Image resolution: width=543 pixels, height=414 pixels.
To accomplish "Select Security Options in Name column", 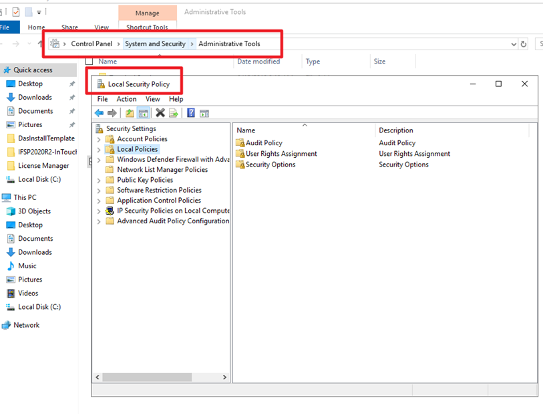I will click(266, 165).
